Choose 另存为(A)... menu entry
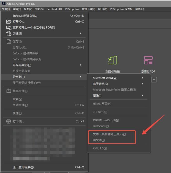This screenshot has height=173, width=171. click(x=44, y=48)
